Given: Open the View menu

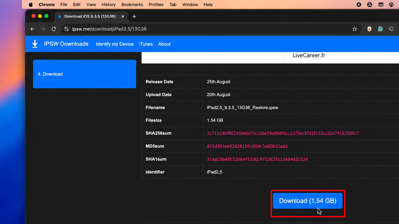Looking at the screenshot, I should 91,5.
